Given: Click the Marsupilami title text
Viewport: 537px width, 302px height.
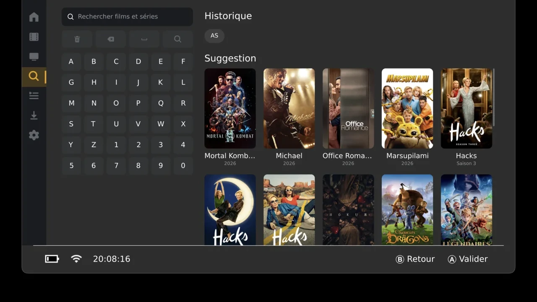Looking at the screenshot, I should click(x=407, y=156).
